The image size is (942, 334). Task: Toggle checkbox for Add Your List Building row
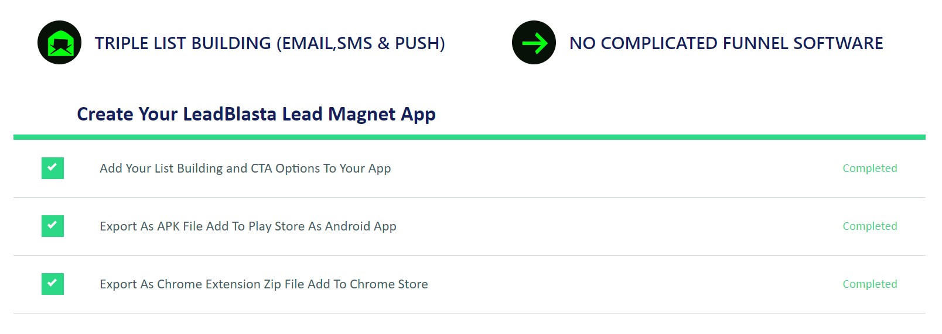[53, 168]
